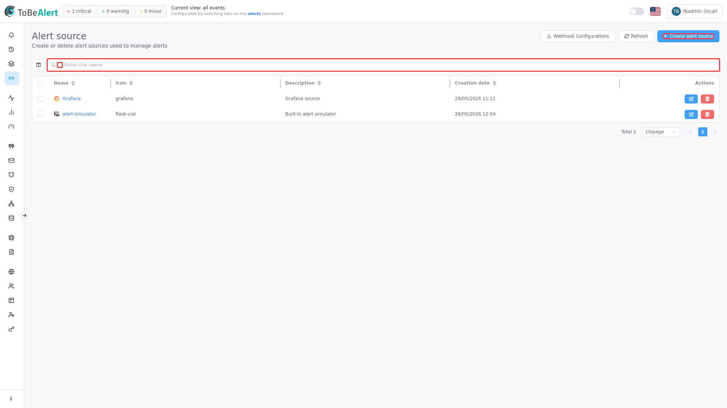
Task: Open Webhook Configurations
Action: tap(578, 36)
